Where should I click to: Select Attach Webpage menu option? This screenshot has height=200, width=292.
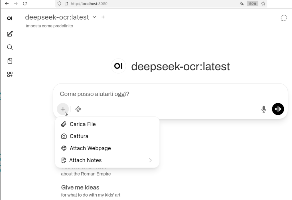point(90,148)
